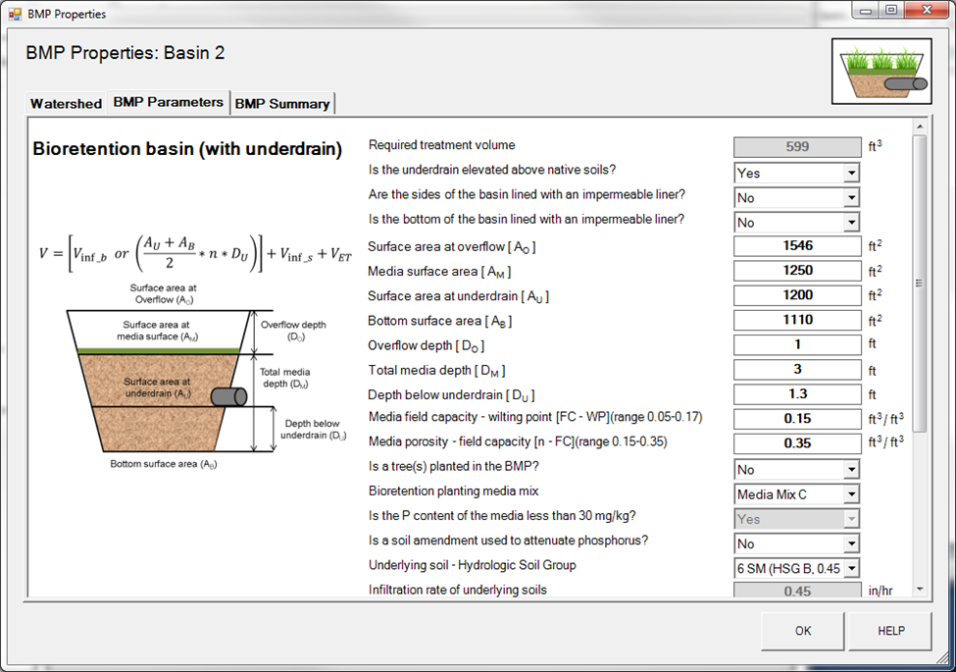
Task: Click the Surface area at overflow field
Action: 796,246
